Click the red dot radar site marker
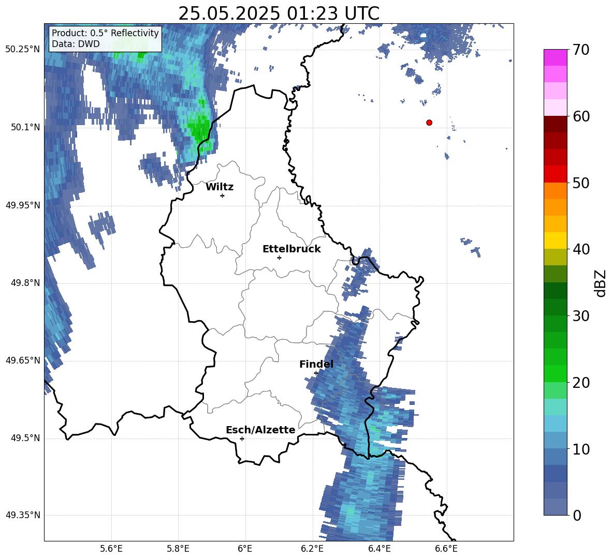613x559 pixels. point(429,123)
